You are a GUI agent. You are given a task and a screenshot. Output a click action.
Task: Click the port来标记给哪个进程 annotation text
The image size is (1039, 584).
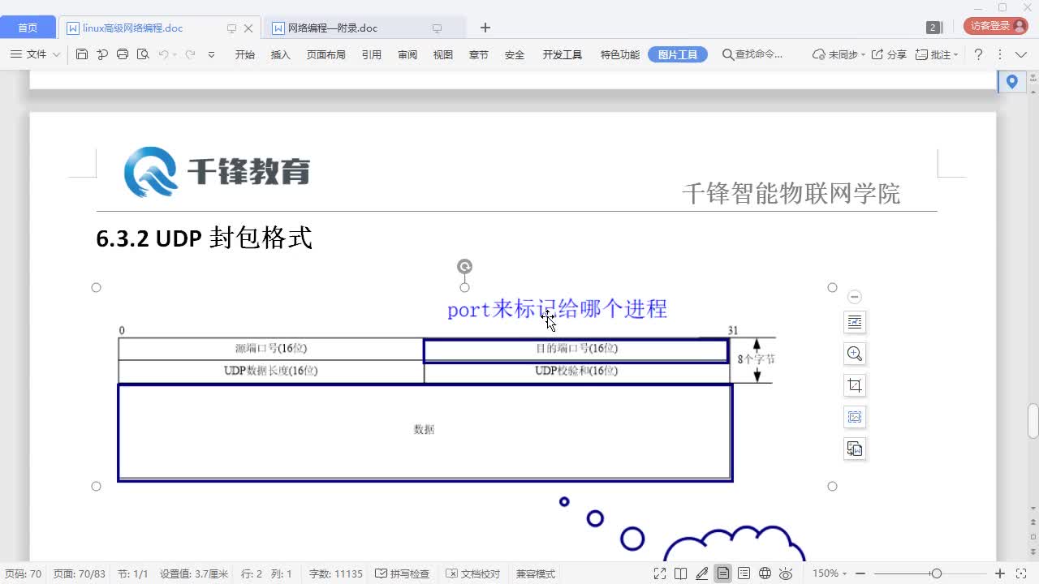[557, 309]
